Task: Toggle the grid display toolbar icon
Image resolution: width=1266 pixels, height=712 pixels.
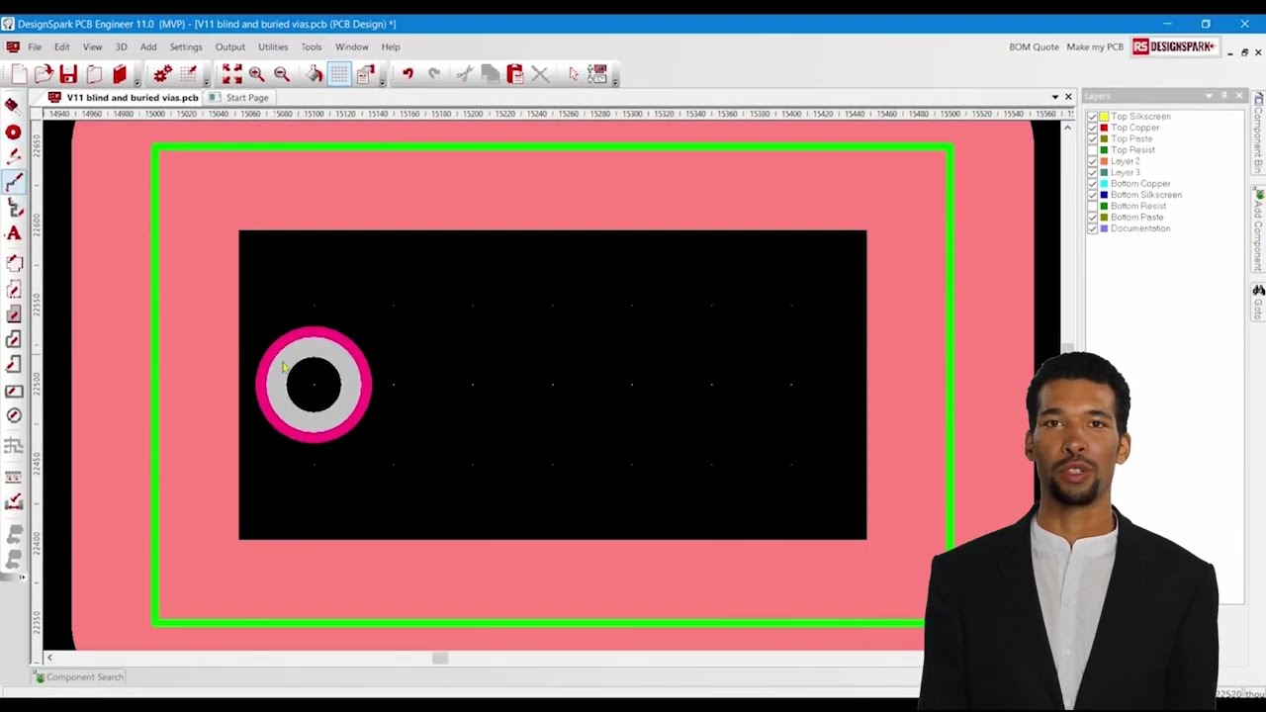Action: (x=339, y=74)
